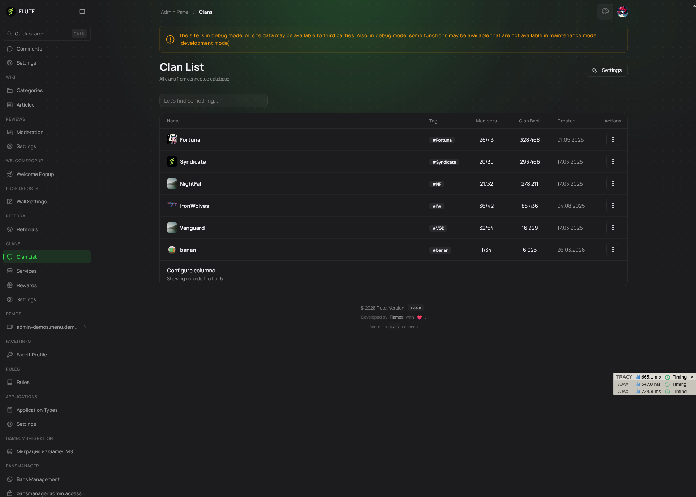Open Clan List Settings button

[606, 70]
